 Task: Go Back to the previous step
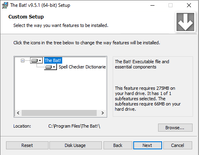pos(118,145)
